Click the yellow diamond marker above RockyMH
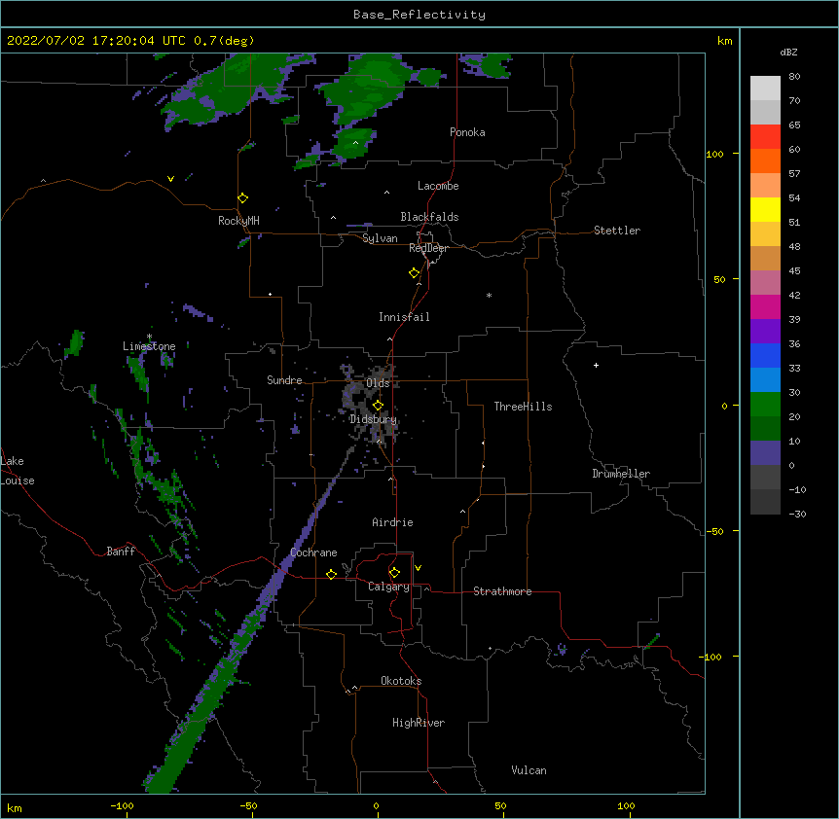The width and height of the screenshot is (839, 819). 243,198
